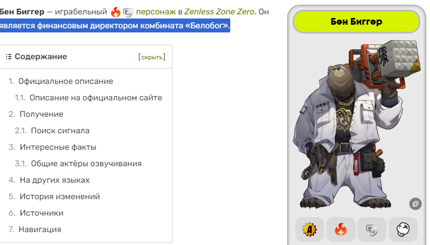Image resolution: width=430 pixels, height=245 pixels.
Task: Hide the table of contents via скрыть
Action: (x=152, y=57)
